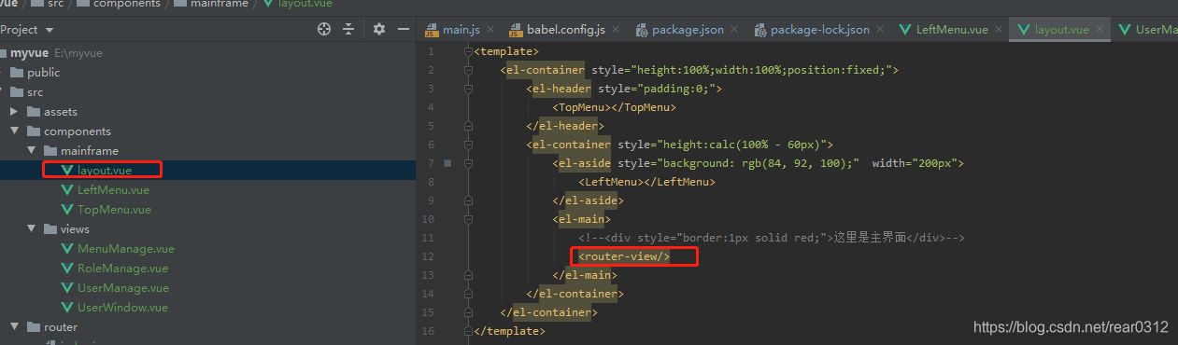Hide the Project tool window with the minus icon
The width and height of the screenshot is (1178, 345).
click(x=404, y=29)
